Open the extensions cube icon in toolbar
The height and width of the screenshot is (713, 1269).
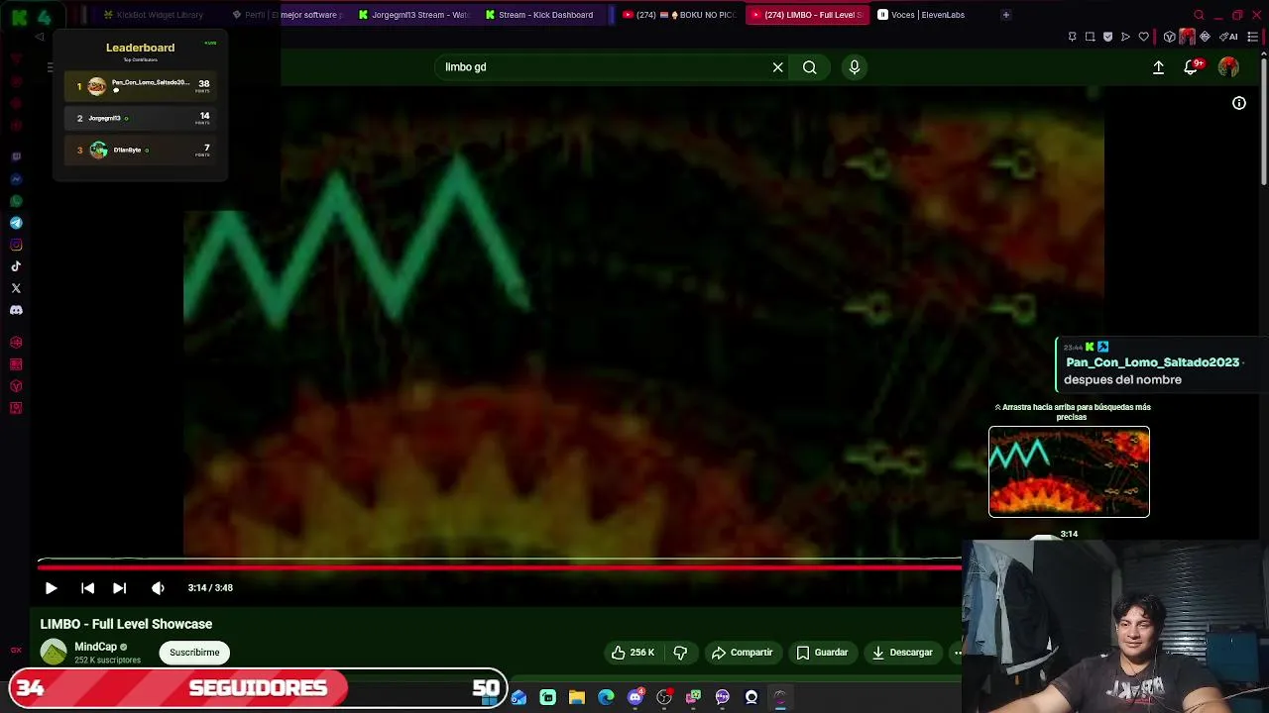click(1170, 37)
